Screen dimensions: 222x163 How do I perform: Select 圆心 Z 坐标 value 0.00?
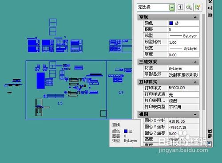pyautogui.click(x=183, y=134)
